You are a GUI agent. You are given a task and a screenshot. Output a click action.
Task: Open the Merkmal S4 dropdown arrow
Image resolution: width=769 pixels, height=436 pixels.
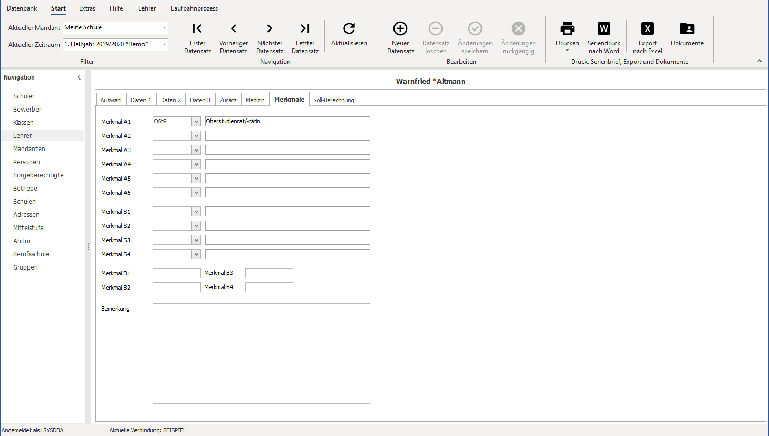point(196,254)
